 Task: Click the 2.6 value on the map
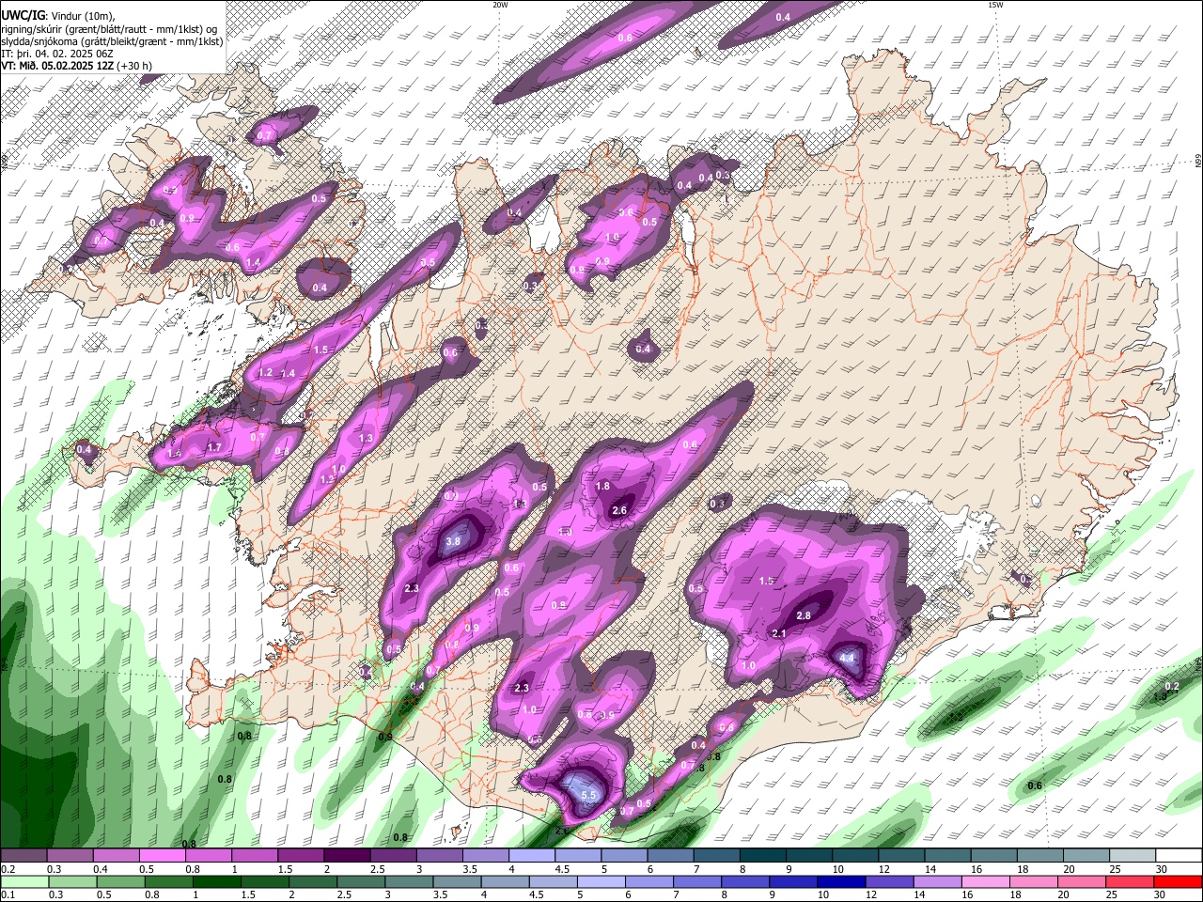(x=619, y=511)
